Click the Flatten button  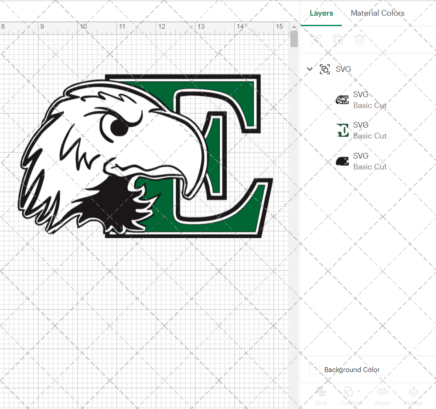pos(413,396)
